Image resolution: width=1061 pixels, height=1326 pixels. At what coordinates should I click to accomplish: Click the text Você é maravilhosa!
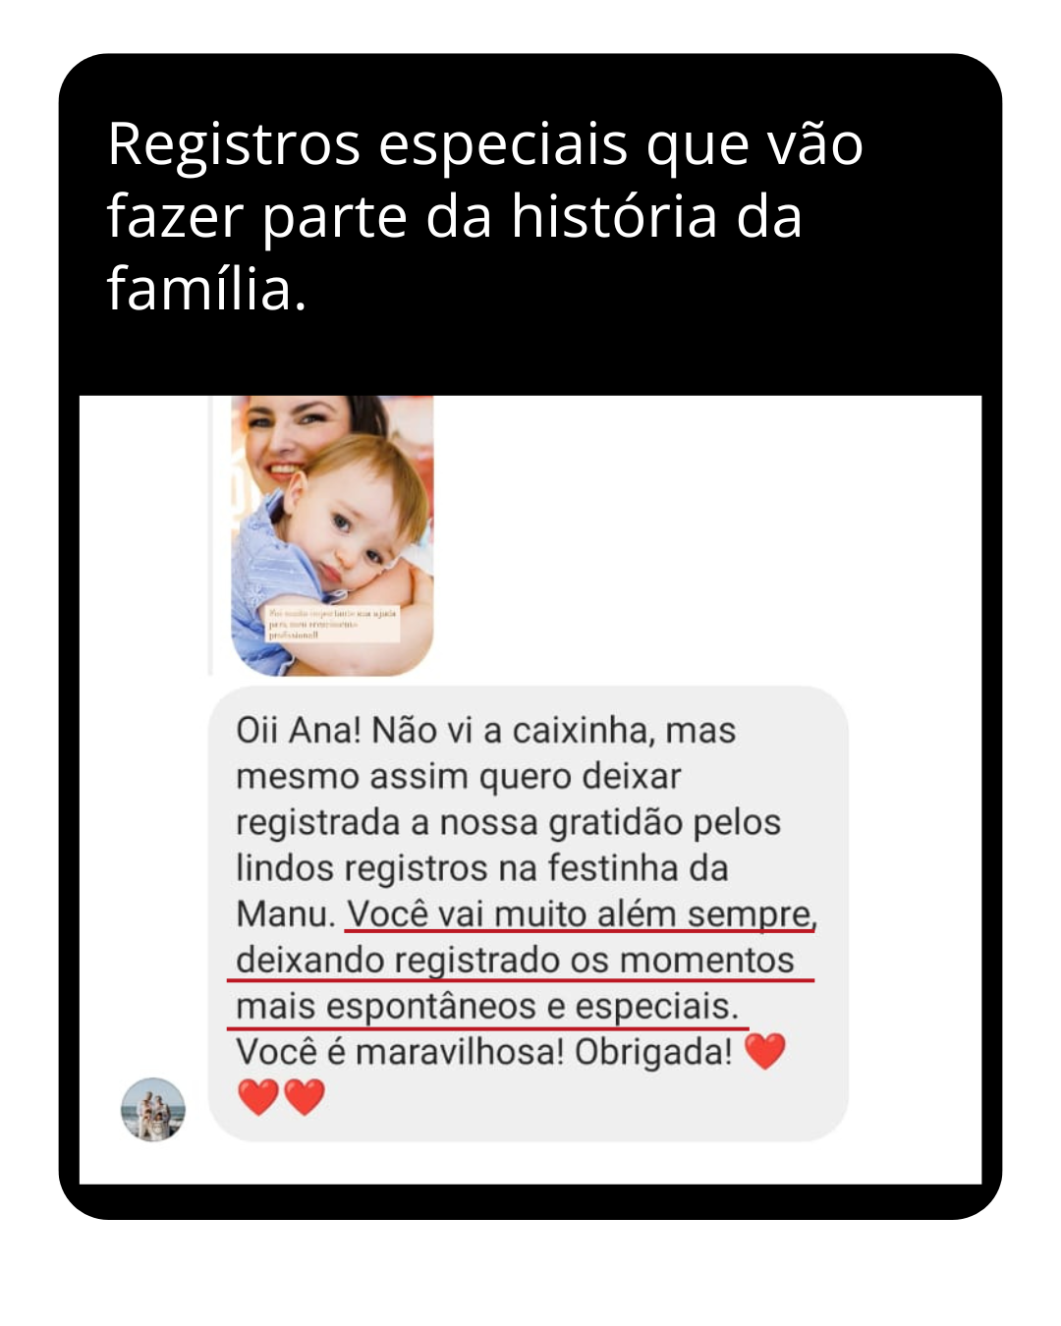point(400,1052)
